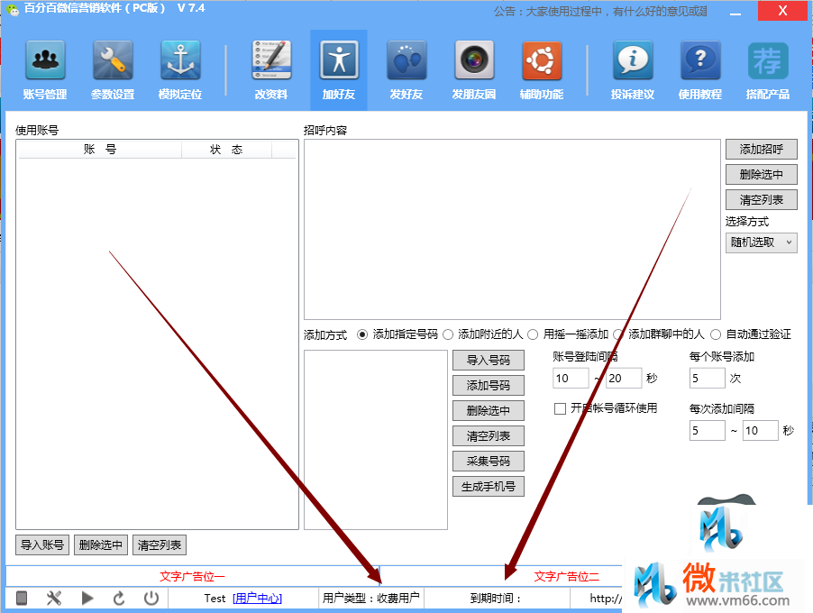The width and height of the screenshot is (813, 613).
Task: Enable 开启帐号循环使用 checkbox
Action: pos(560,408)
